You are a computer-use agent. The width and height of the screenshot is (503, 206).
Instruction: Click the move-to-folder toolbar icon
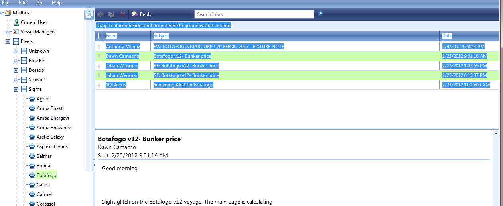[112, 14]
